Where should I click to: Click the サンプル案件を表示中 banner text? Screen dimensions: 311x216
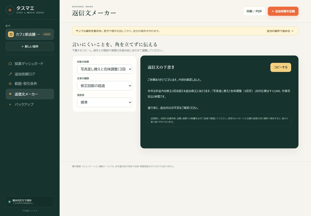click(118, 31)
